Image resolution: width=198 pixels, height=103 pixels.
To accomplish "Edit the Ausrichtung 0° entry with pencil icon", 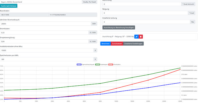I will (136, 37).
